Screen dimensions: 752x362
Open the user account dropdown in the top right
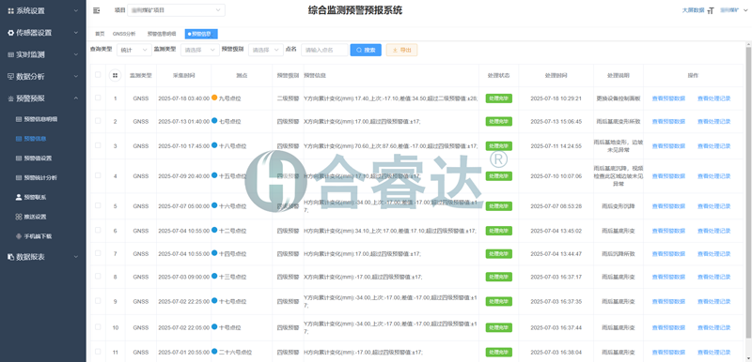tap(735, 10)
